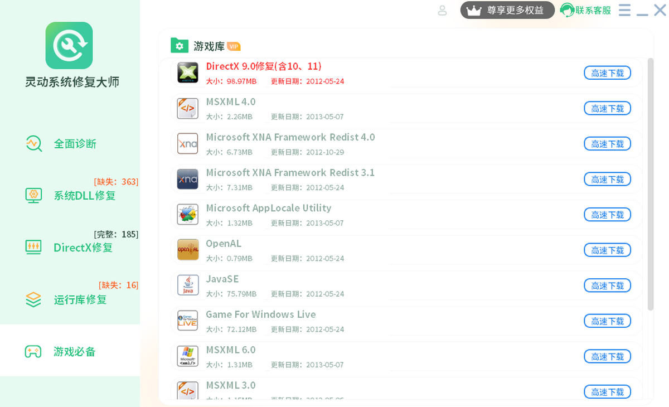Click the 游戏库 folder icon
The height and width of the screenshot is (407, 669).
pyautogui.click(x=179, y=46)
